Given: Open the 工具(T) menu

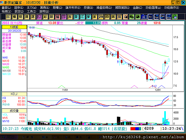Looking at the screenshot, I should click(x=32, y=12).
